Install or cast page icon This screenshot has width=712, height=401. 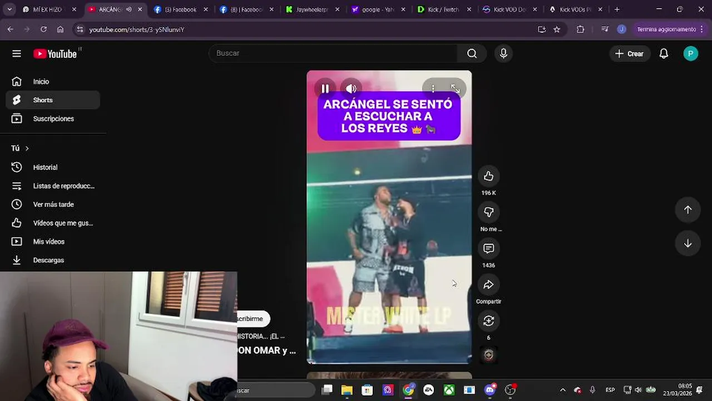click(x=542, y=30)
